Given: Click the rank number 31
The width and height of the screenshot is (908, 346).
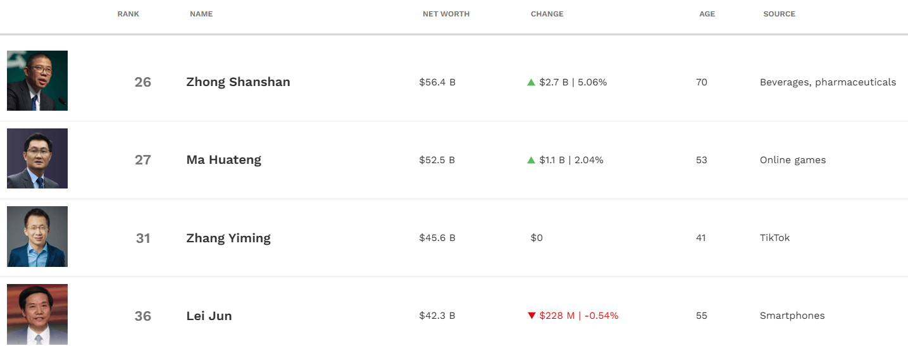Looking at the screenshot, I should (143, 238).
